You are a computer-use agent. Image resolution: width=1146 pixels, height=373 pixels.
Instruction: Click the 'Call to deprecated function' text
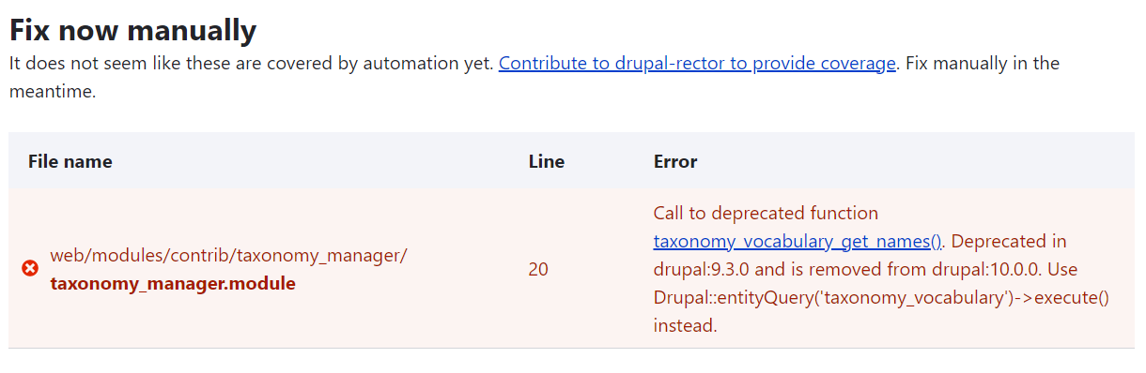[766, 213]
